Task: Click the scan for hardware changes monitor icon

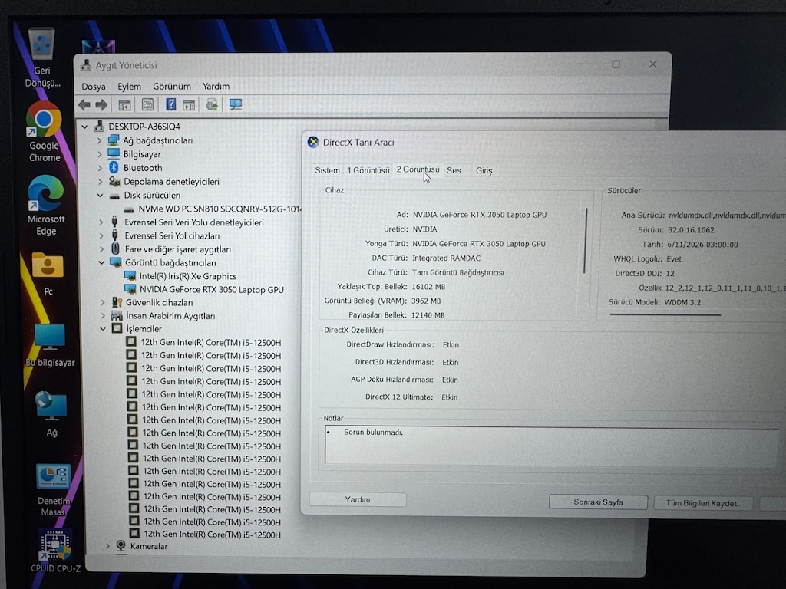Action: 235,104
